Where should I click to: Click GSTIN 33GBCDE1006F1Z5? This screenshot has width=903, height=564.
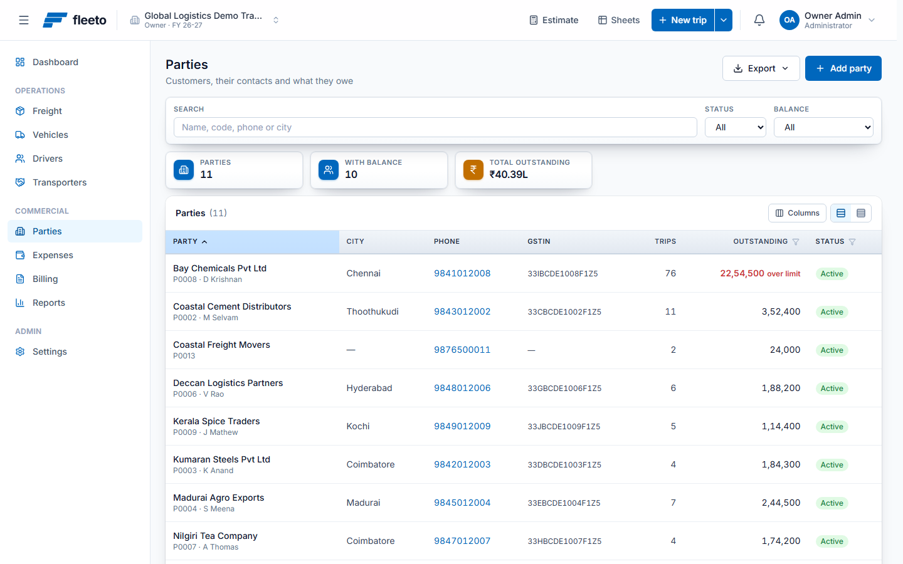[x=564, y=389]
